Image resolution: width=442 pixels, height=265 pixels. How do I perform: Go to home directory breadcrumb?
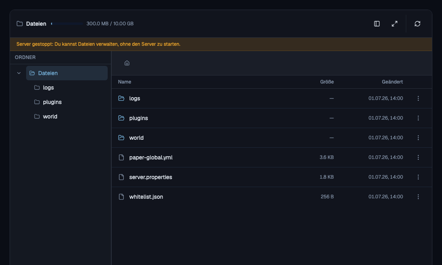(127, 63)
